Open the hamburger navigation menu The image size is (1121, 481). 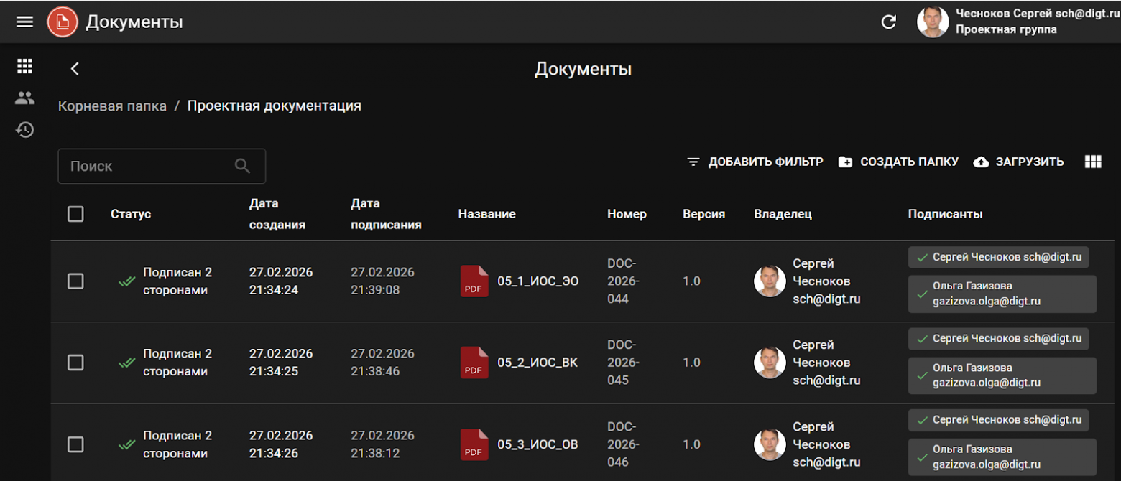pos(25,22)
